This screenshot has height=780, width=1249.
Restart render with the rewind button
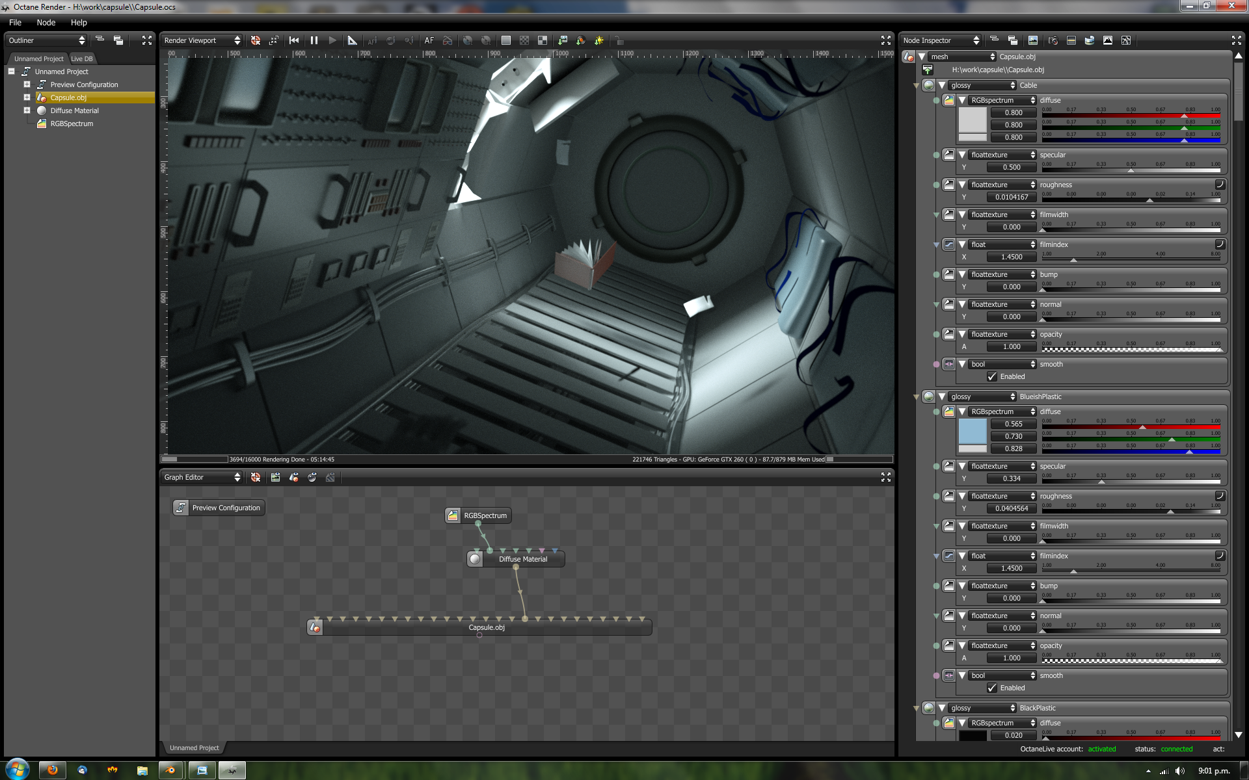(294, 40)
